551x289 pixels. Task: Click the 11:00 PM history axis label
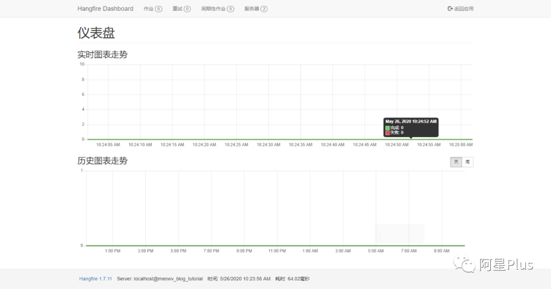[277, 251]
